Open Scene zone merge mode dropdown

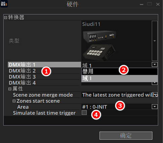[156, 95]
